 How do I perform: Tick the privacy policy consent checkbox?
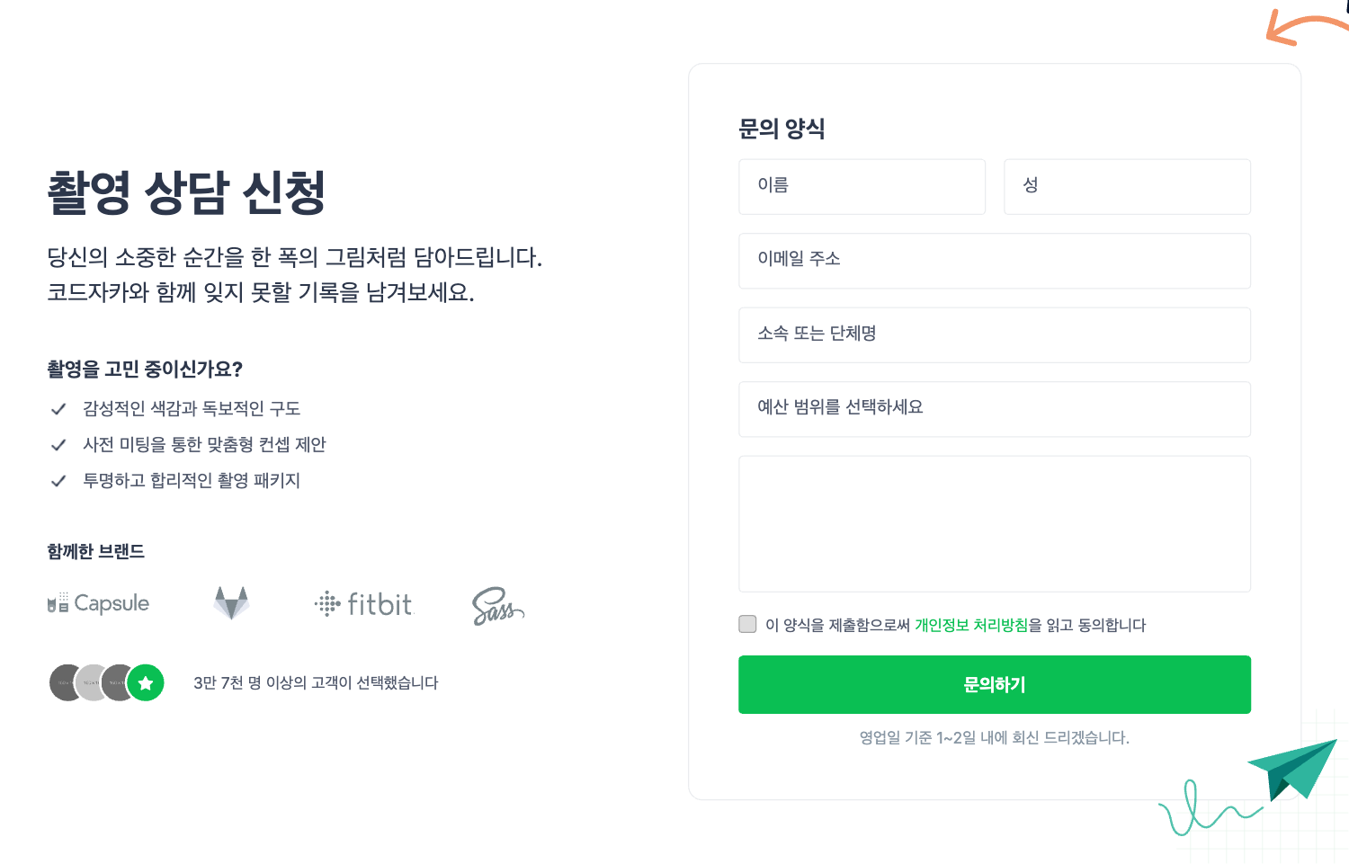point(747,624)
